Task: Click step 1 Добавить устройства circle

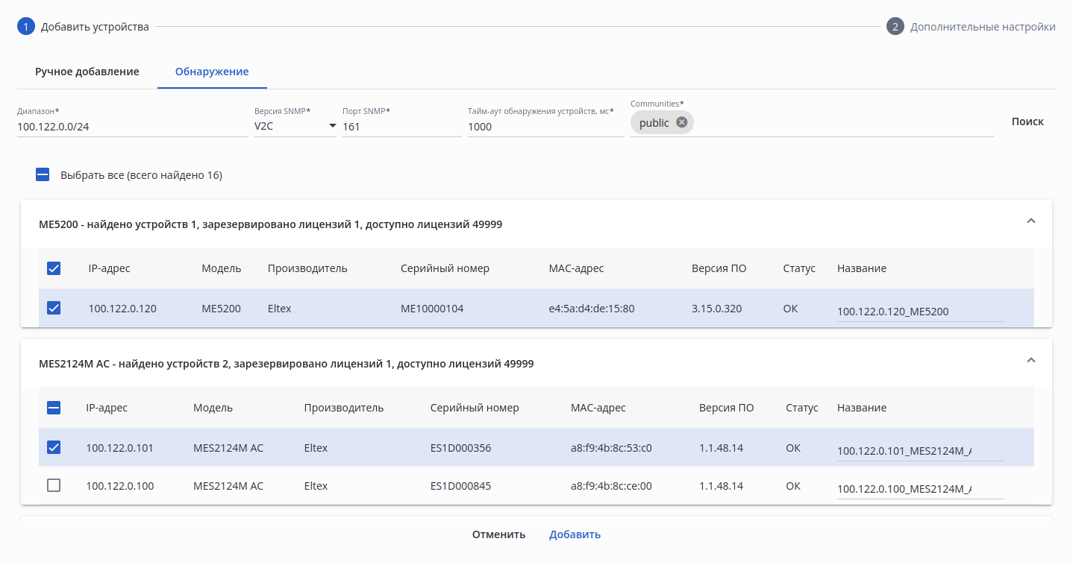Action: [x=26, y=27]
